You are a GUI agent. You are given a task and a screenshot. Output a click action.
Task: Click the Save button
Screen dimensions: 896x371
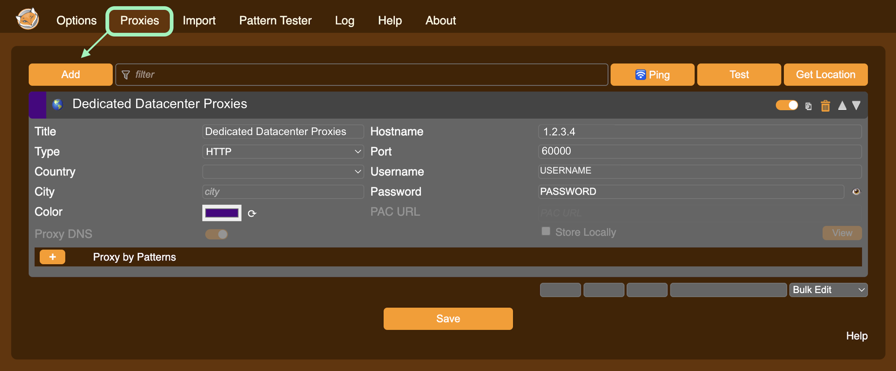click(448, 318)
